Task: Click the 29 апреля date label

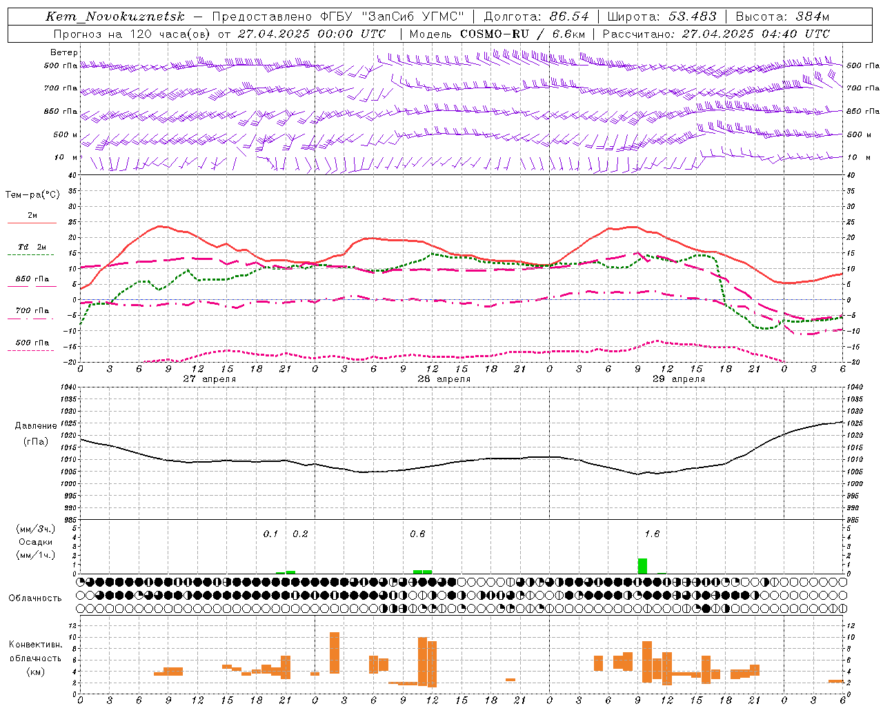Action: 678,379
